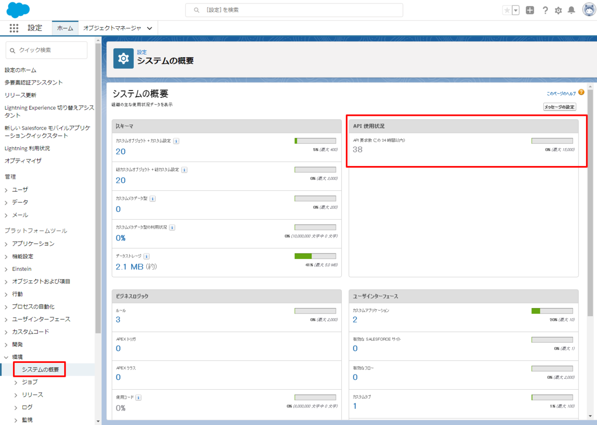
Task: Click the メッセージの設定 button
Action: point(559,106)
